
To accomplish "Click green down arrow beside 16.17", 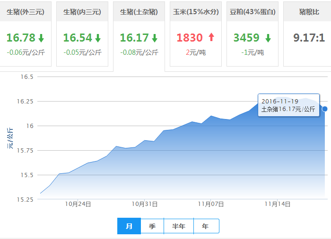I will tap(155, 38).
